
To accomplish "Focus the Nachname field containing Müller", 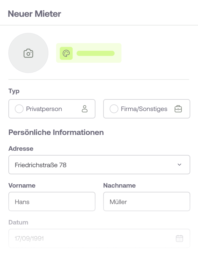I will pyautogui.click(x=147, y=202).
